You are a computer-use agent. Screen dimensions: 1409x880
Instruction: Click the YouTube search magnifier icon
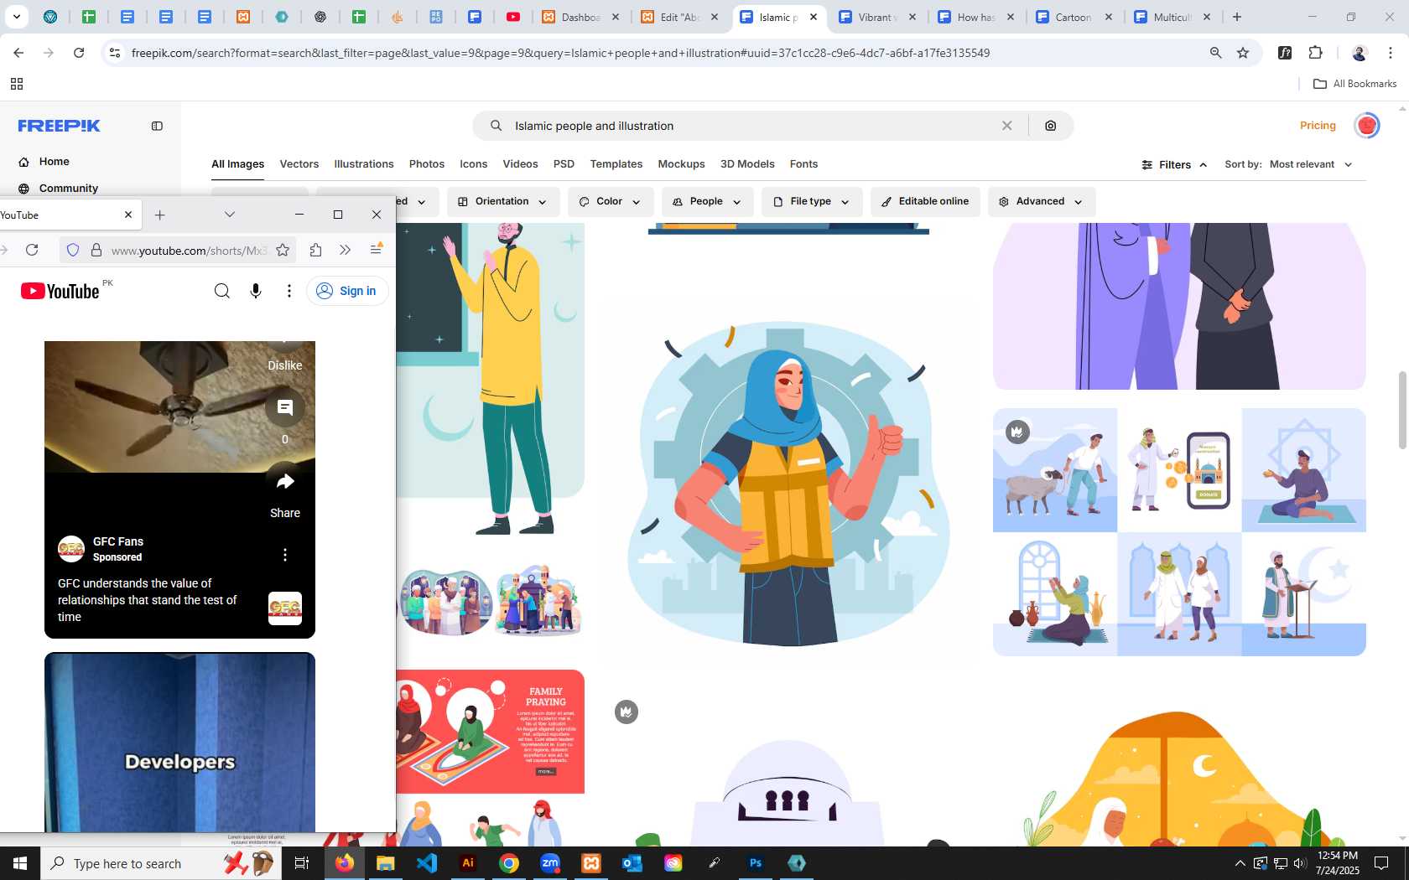[x=221, y=291]
